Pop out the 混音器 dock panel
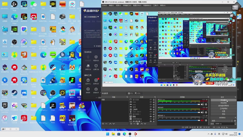The height and width of the screenshot is (137, 243). tap(208, 97)
